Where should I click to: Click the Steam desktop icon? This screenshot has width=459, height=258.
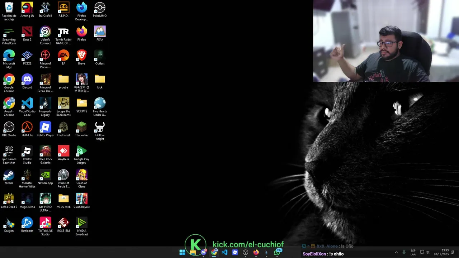point(9,177)
